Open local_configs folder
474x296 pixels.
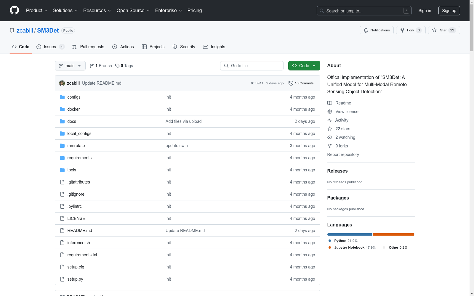79,133
